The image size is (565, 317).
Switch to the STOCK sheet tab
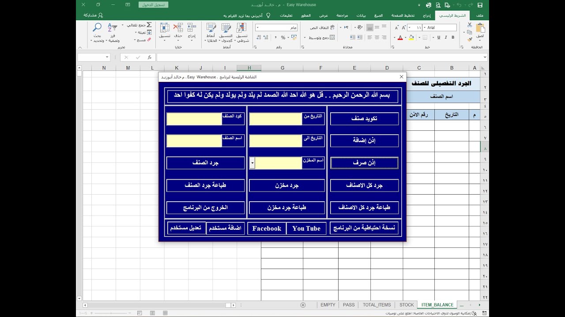coord(407,305)
